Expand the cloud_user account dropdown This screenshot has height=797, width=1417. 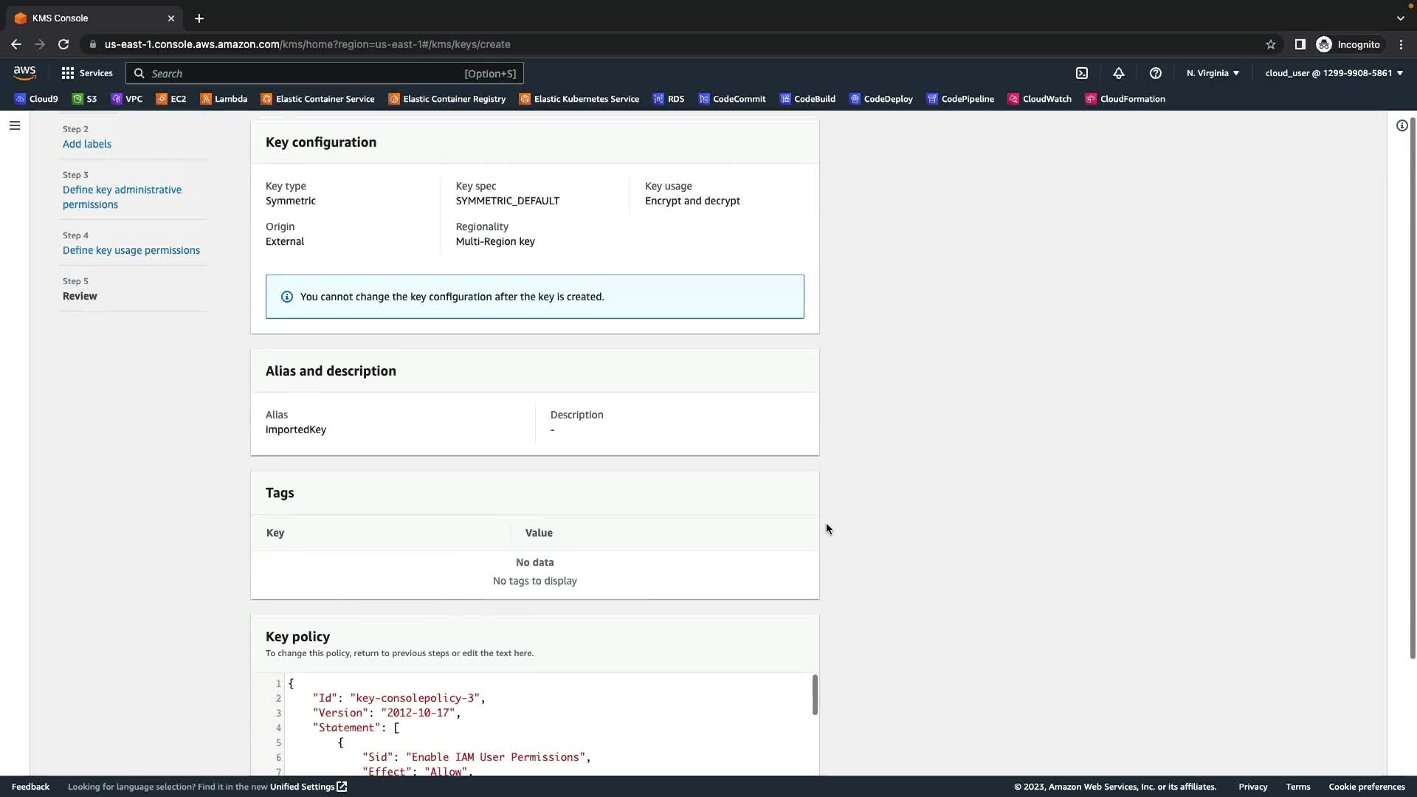click(1334, 73)
